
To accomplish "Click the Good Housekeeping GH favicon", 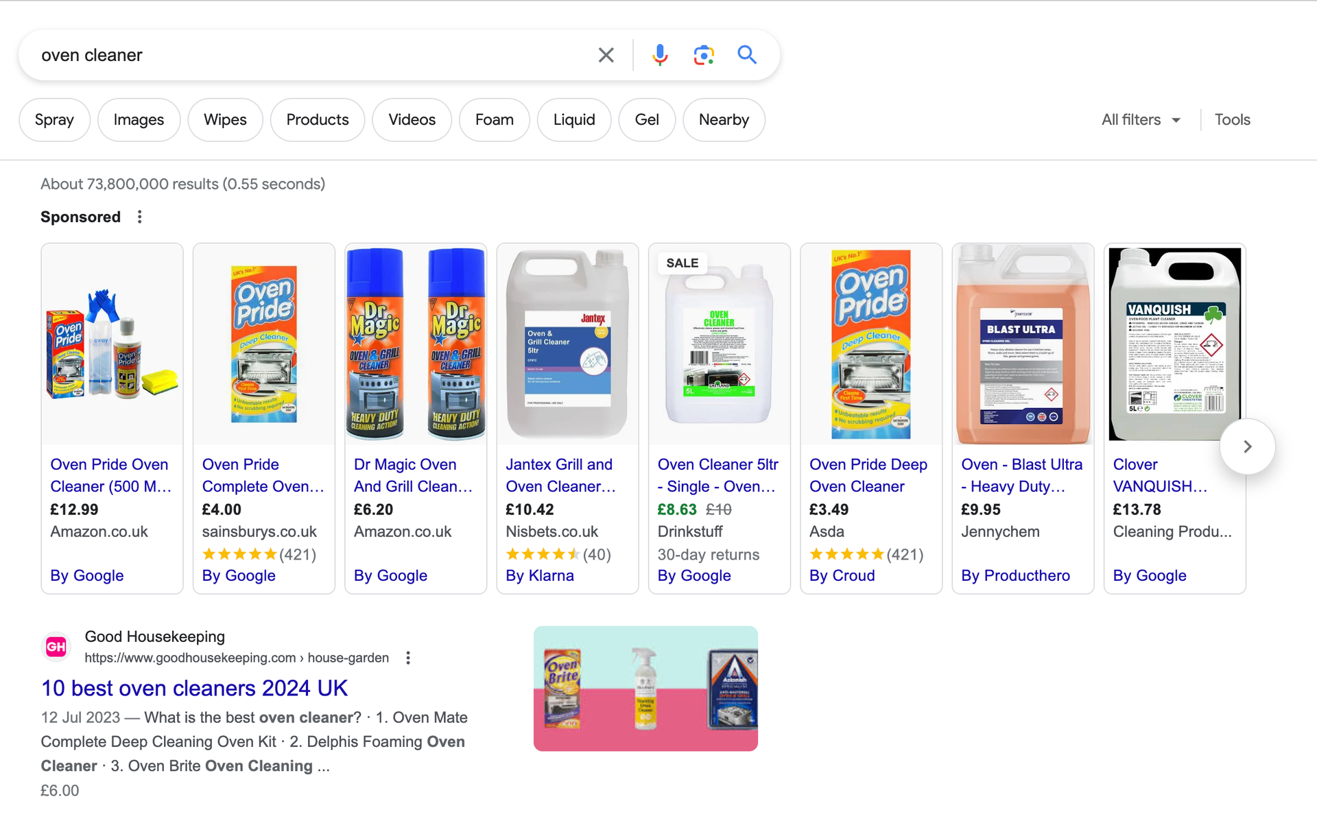I will point(56,647).
